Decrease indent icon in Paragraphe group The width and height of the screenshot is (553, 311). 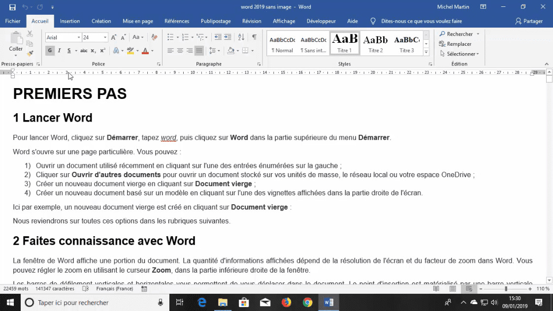point(218,37)
